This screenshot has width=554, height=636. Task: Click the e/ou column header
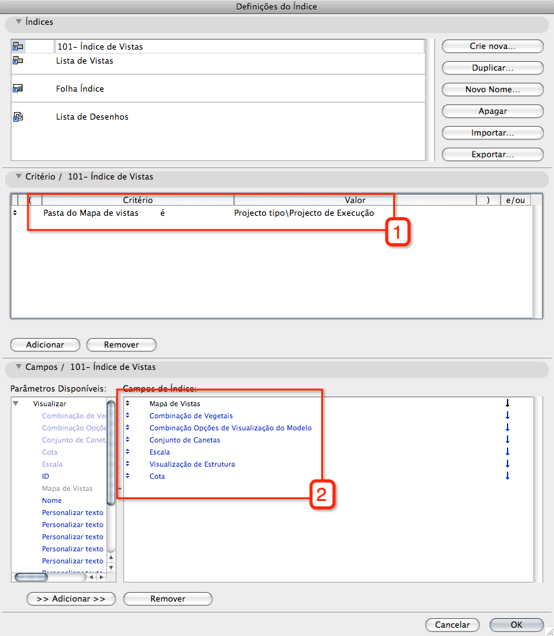point(515,200)
